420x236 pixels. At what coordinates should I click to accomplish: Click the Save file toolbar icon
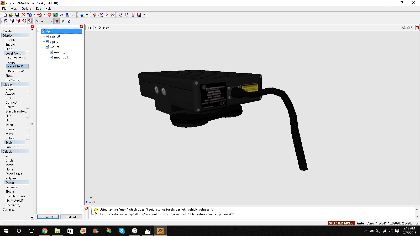pos(17,15)
